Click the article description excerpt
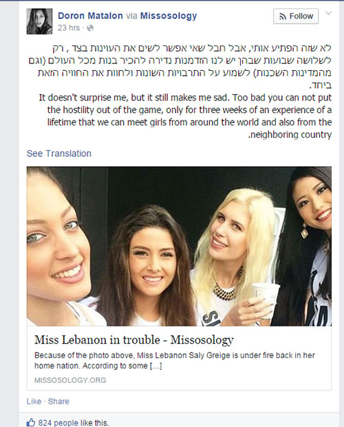344x427 pixels. [x=175, y=360]
